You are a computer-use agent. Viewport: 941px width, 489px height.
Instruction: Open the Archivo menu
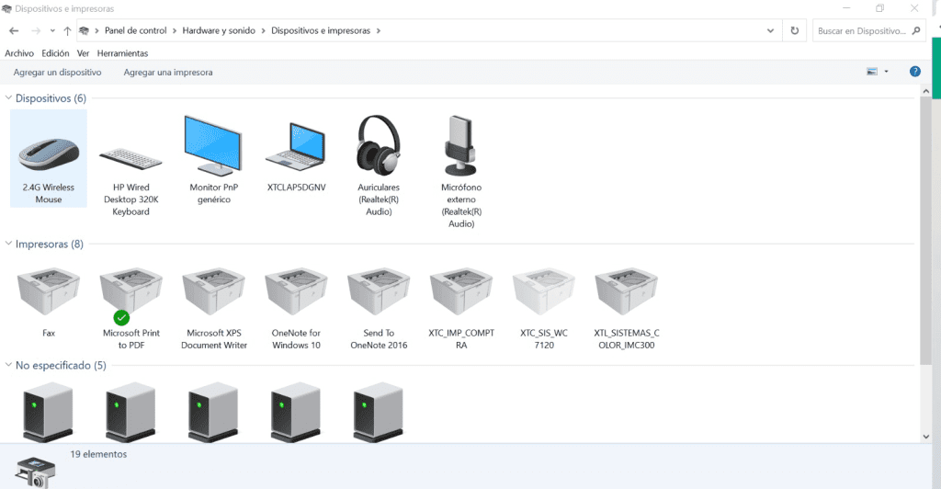[x=19, y=53]
